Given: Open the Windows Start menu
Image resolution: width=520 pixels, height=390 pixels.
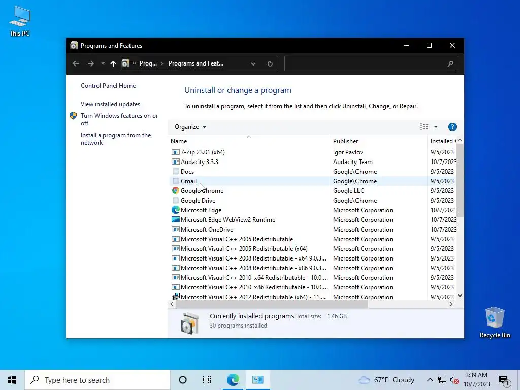Looking at the screenshot, I should 12,380.
